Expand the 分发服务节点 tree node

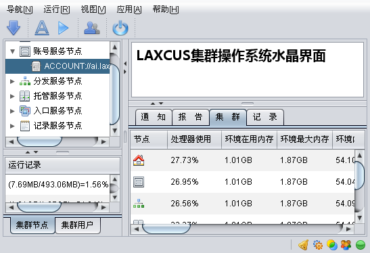[12, 81]
